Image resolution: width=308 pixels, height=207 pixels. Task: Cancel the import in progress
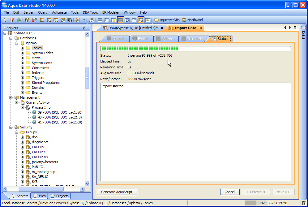[x=230, y=192]
